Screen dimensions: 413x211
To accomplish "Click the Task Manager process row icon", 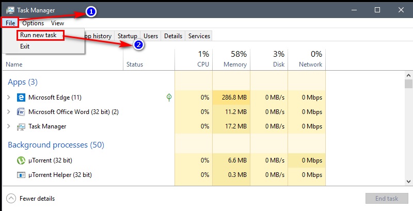I will [x=21, y=127].
